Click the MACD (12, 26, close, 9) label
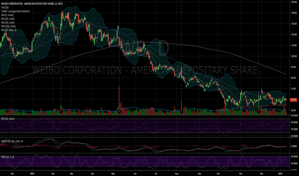299x176 pixels. 12,141
